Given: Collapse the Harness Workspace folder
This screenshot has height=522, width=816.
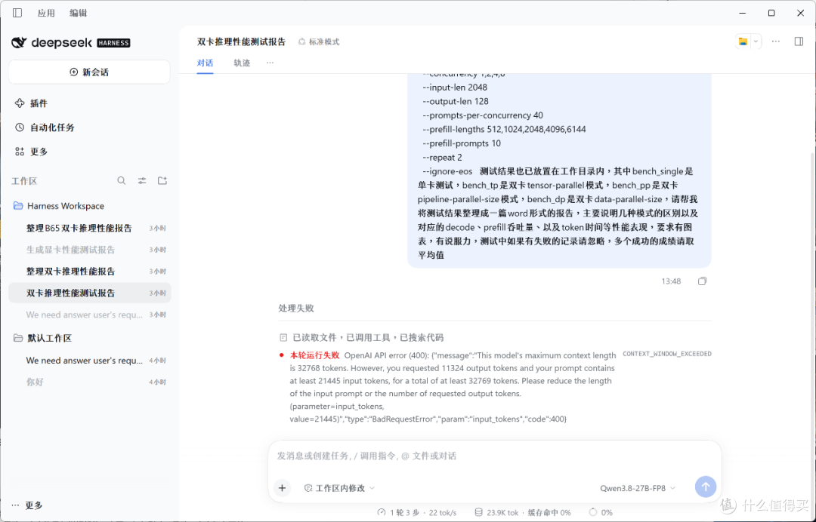Looking at the screenshot, I should [x=58, y=206].
